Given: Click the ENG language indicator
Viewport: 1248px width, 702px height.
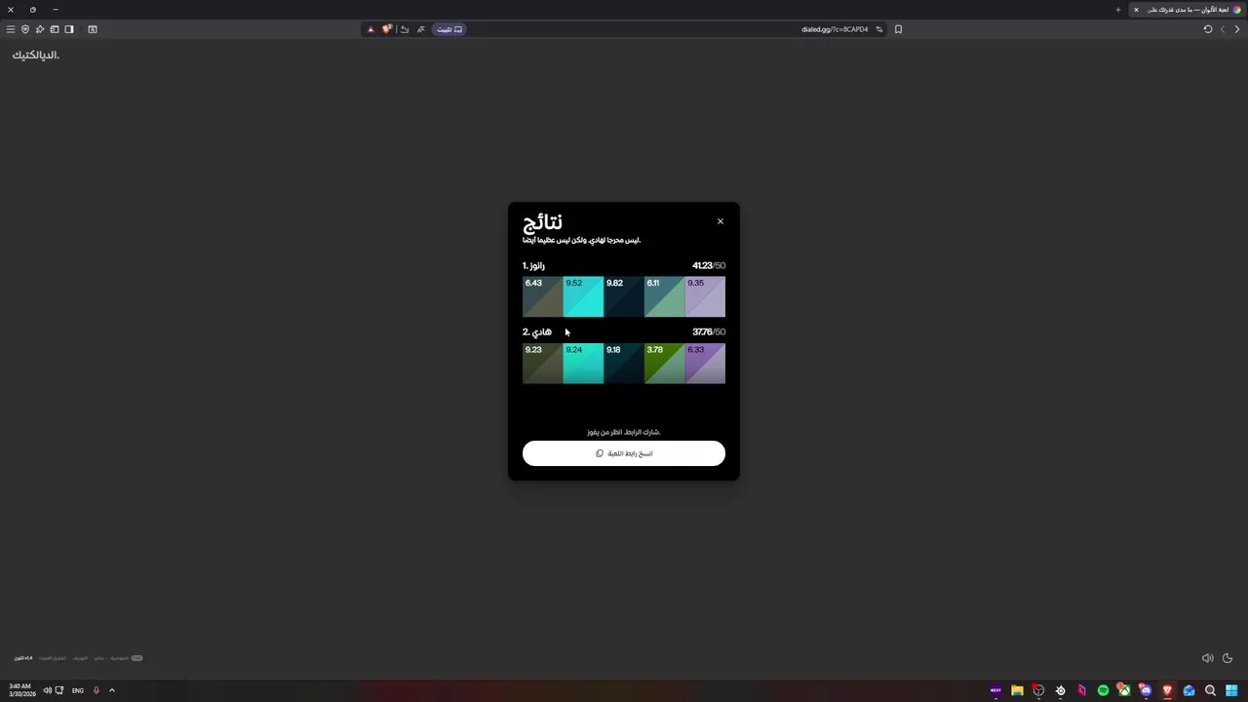Looking at the screenshot, I should pyautogui.click(x=78, y=690).
